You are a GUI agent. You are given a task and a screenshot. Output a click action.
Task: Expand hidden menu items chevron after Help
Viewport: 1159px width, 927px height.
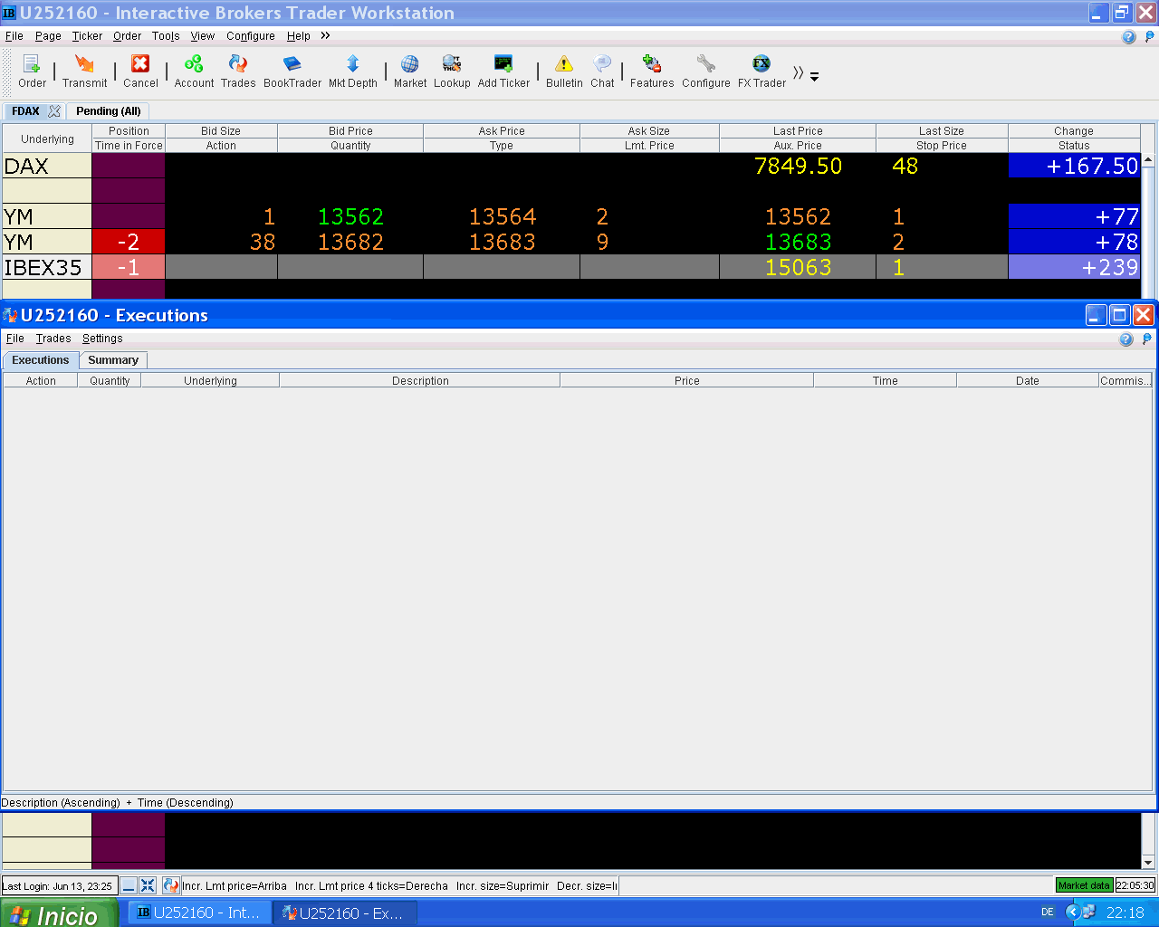325,36
